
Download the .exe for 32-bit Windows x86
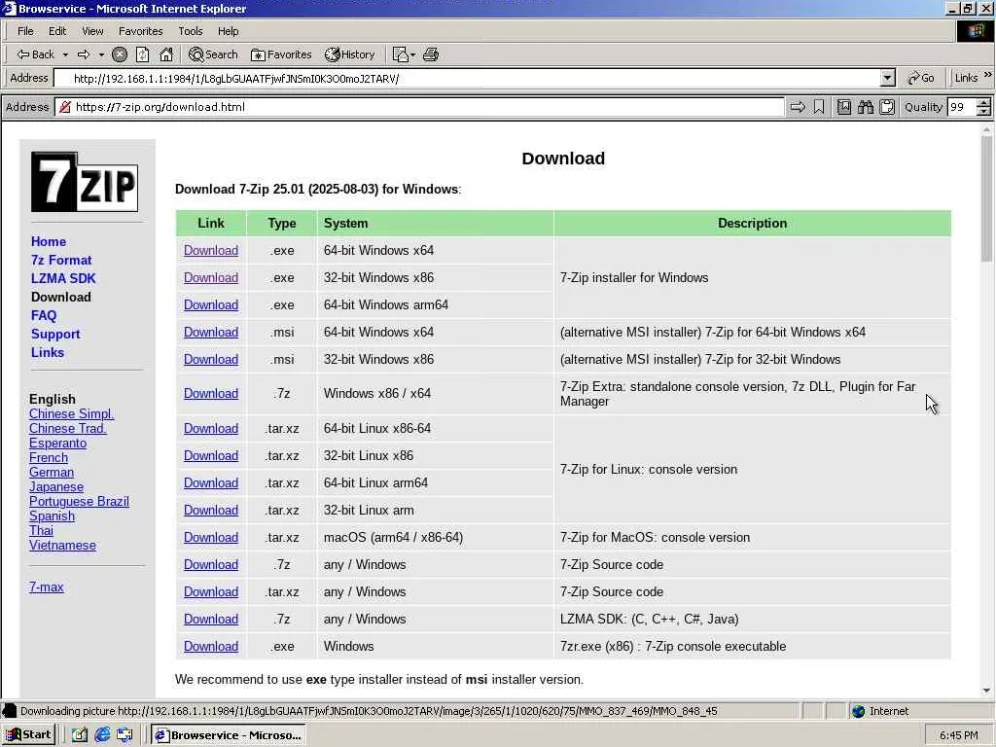point(211,277)
